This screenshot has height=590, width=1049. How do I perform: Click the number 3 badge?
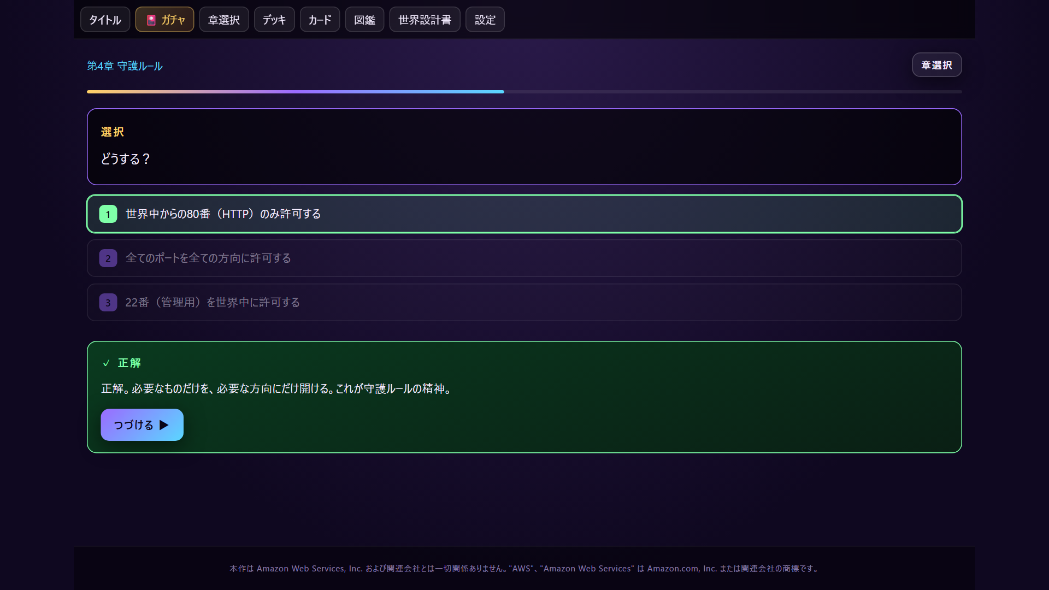(108, 303)
